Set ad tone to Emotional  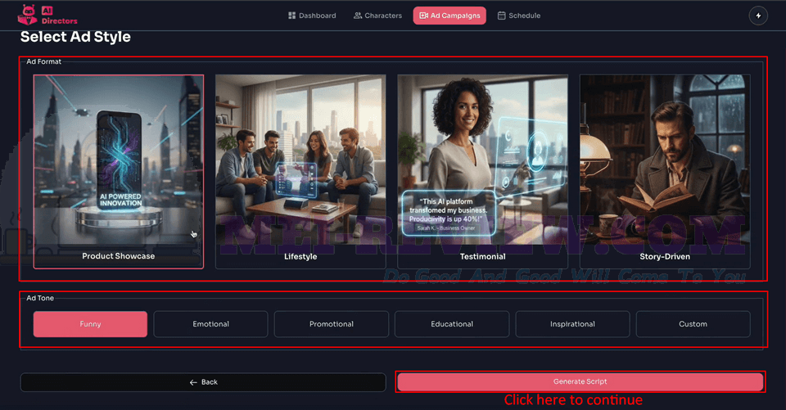click(x=210, y=324)
